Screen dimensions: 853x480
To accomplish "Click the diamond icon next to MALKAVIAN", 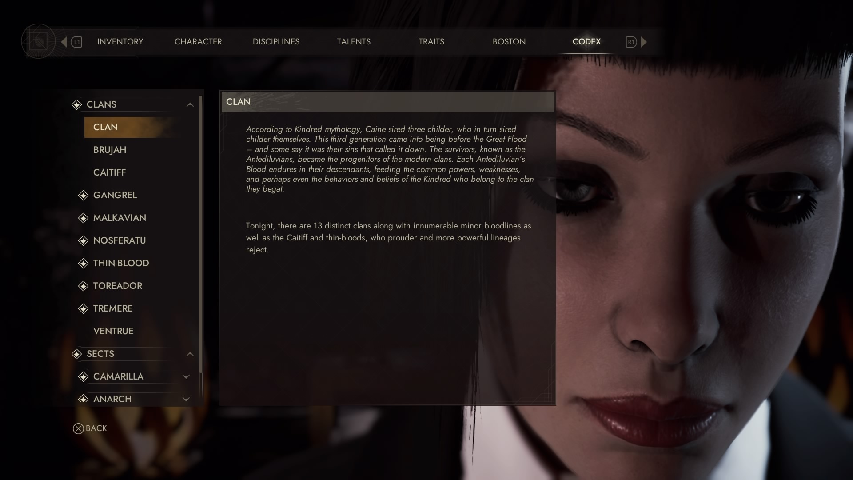I will tap(83, 217).
